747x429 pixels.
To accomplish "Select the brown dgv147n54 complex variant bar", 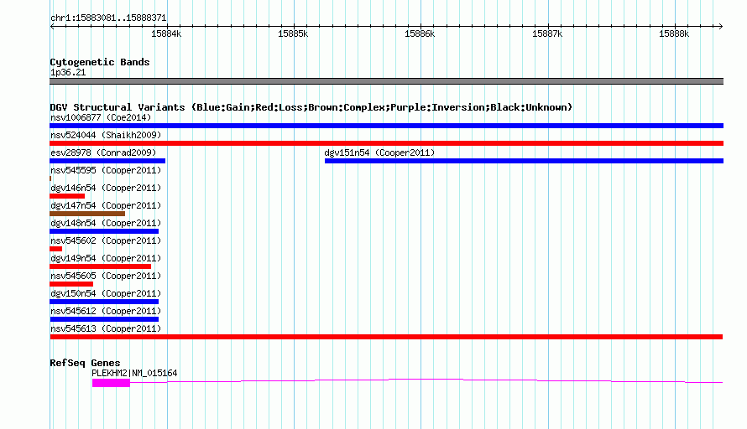I will 87,214.
